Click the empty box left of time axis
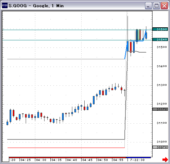 tap(5, 159)
